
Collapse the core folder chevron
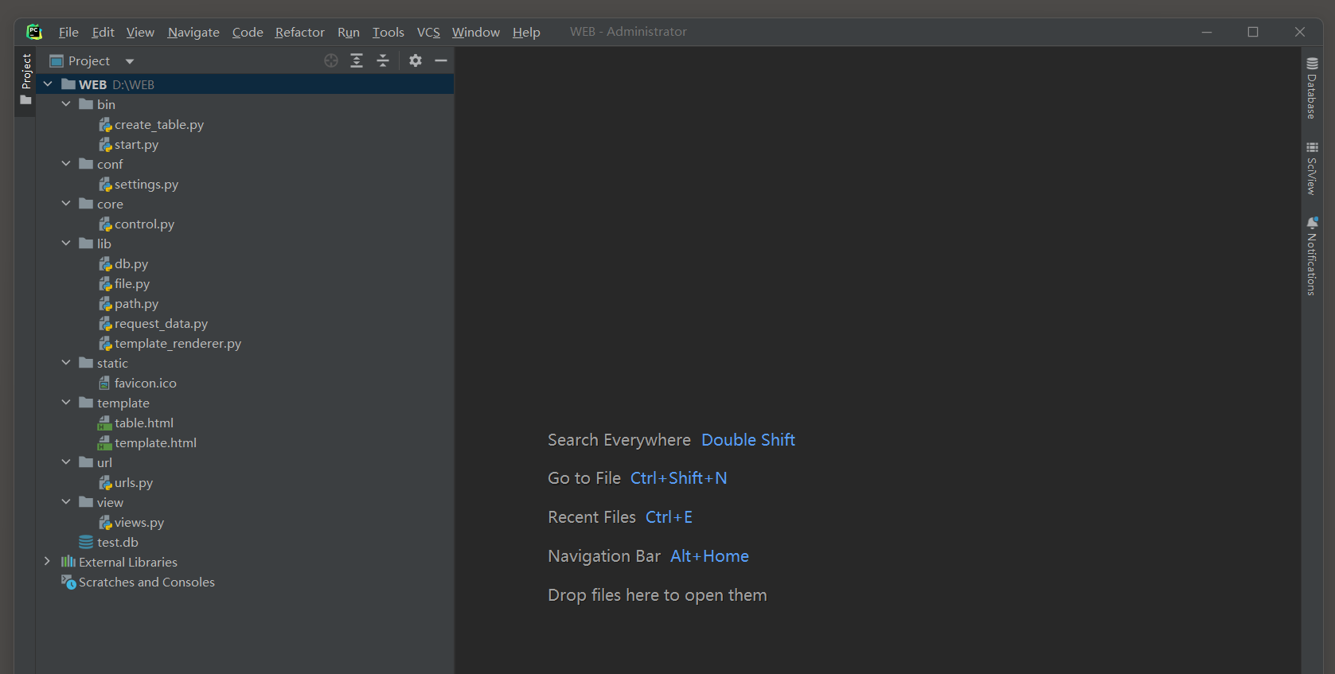click(66, 204)
